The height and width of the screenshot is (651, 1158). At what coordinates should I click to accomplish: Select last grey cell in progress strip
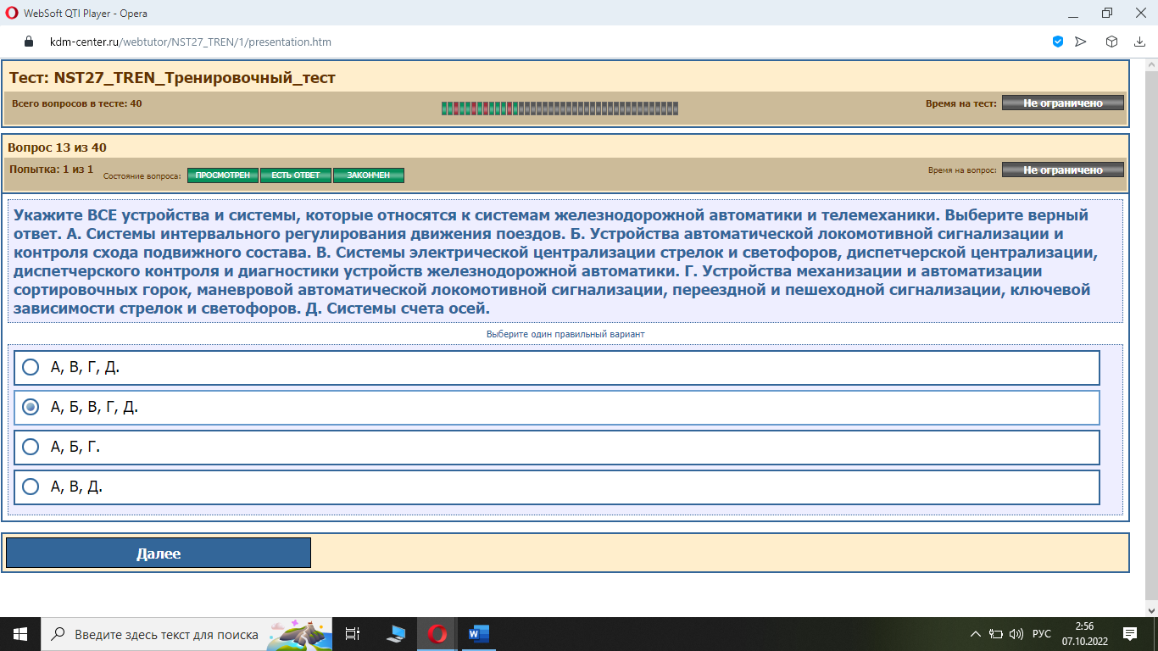675,108
